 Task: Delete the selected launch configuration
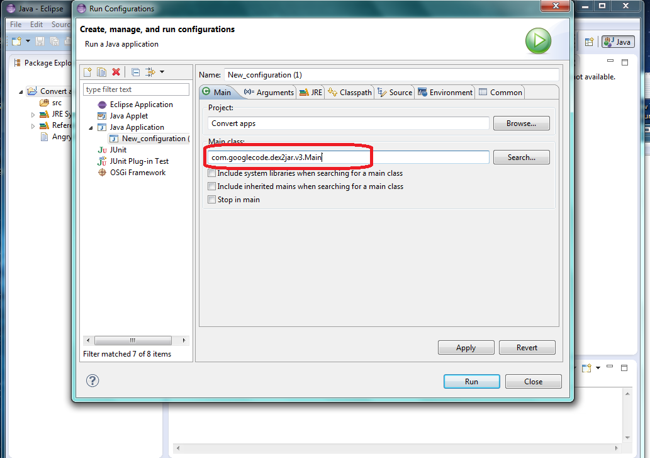116,72
